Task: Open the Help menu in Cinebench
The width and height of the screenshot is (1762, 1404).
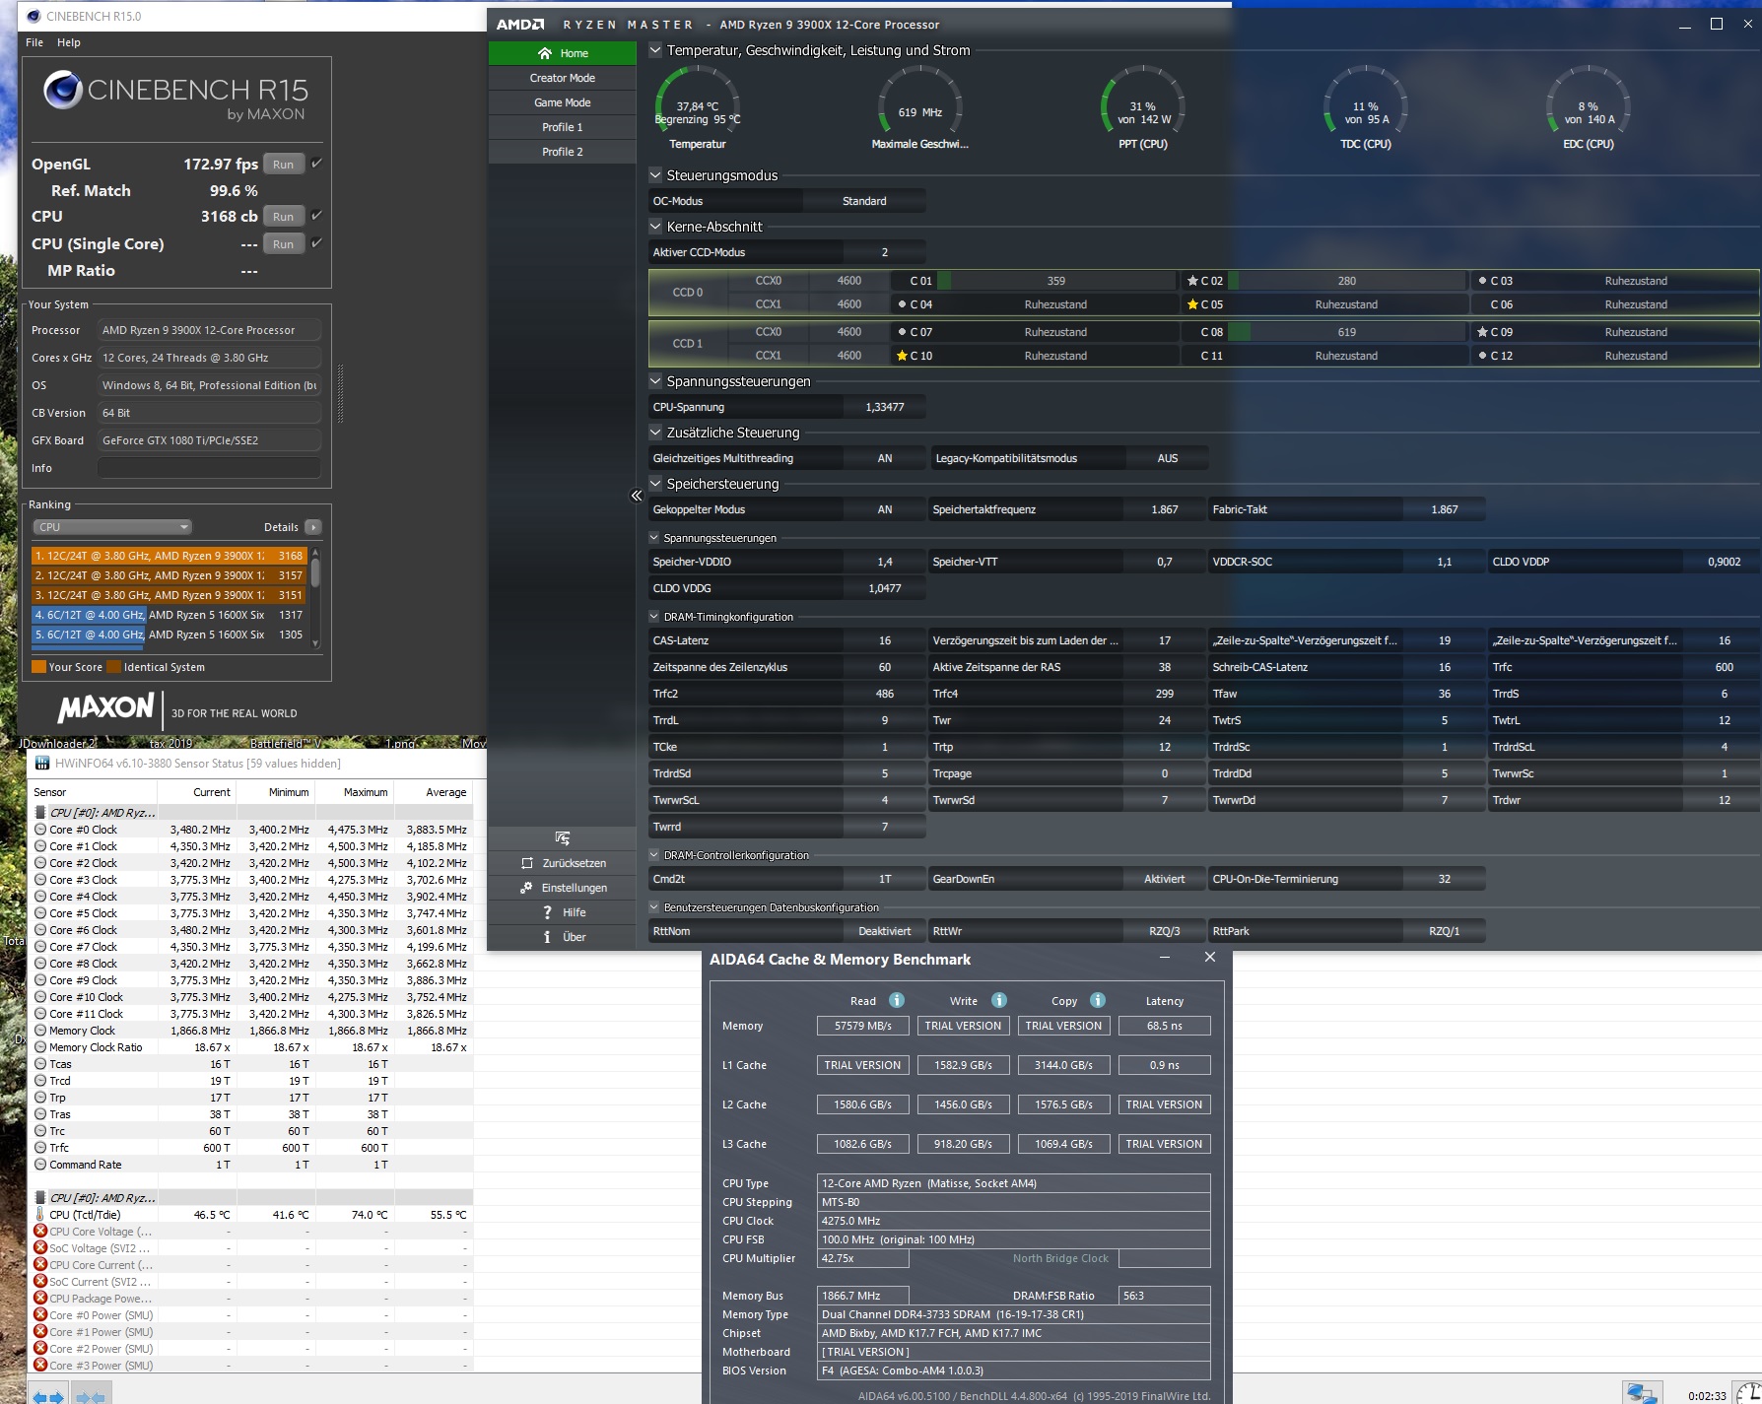Action: 69,42
